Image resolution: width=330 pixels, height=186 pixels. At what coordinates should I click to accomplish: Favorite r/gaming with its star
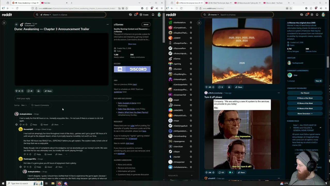191,64
